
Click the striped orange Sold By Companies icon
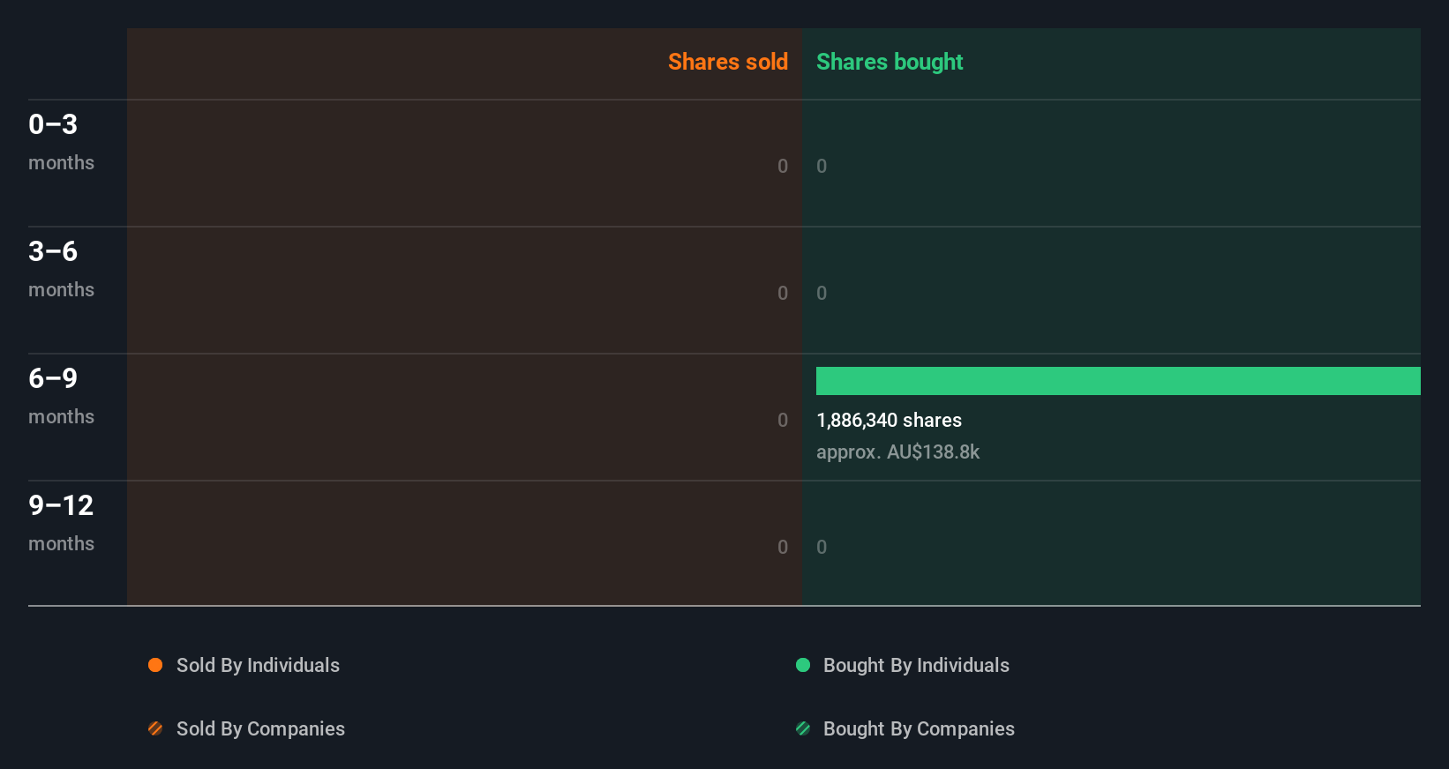pyautogui.click(x=155, y=728)
